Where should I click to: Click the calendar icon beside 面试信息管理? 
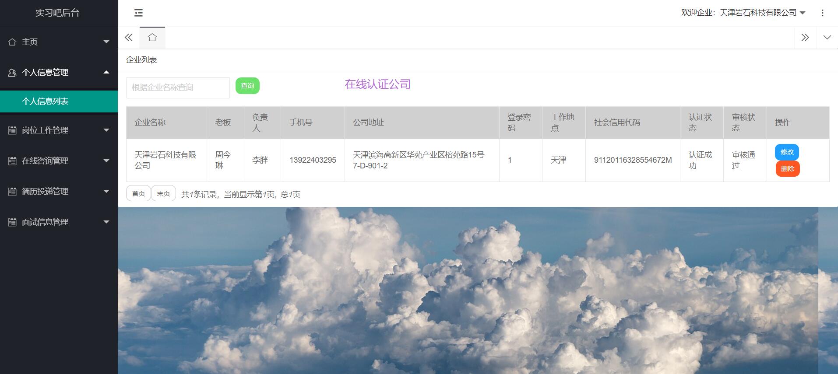[x=12, y=222]
